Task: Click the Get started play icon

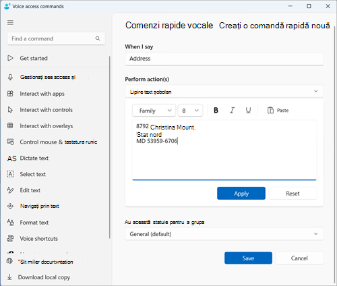Action: pyautogui.click(x=10, y=58)
